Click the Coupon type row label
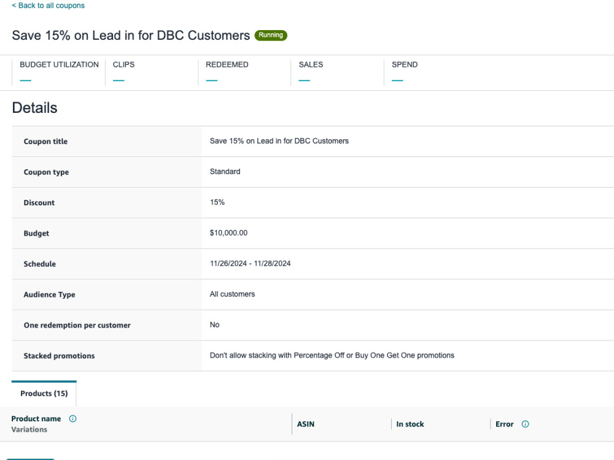614x460 pixels. pos(46,172)
